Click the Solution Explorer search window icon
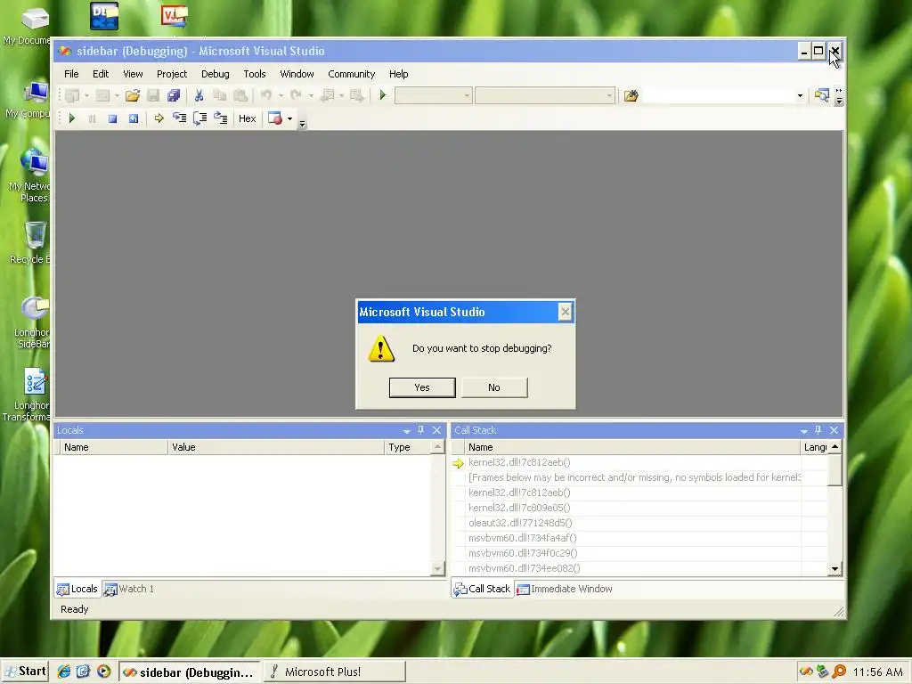The height and width of the screenshot is (684, 912). (x=821, y=95)
